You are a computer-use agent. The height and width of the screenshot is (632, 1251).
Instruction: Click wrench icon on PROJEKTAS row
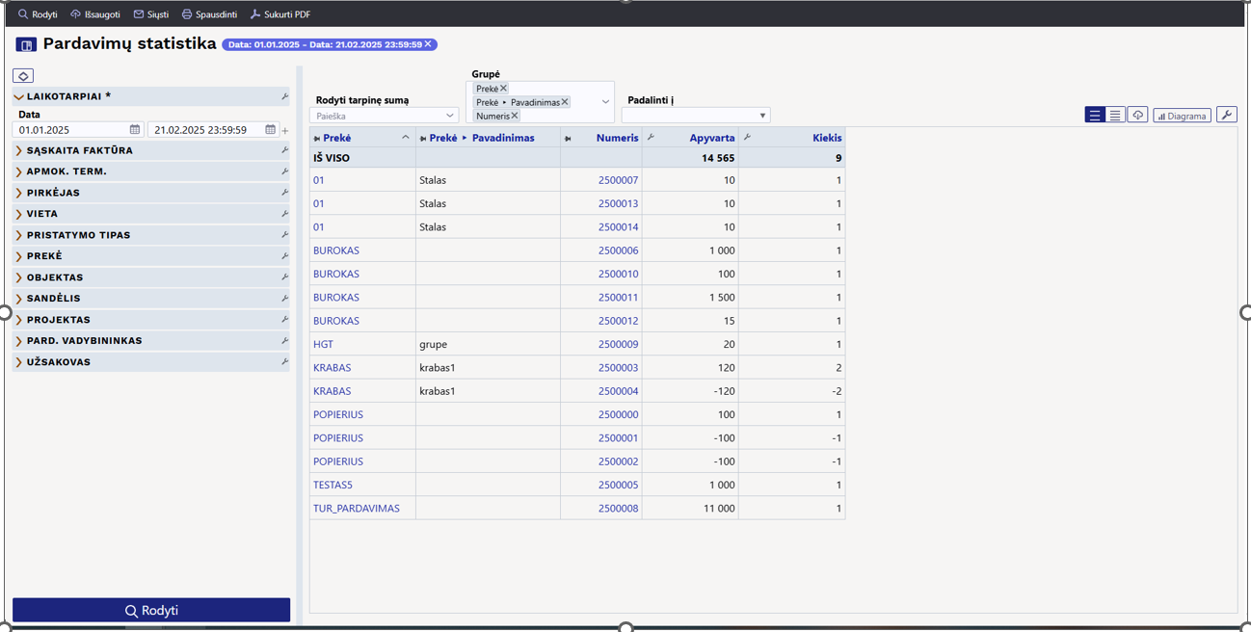pyautogui.click(x=284, y=320)
